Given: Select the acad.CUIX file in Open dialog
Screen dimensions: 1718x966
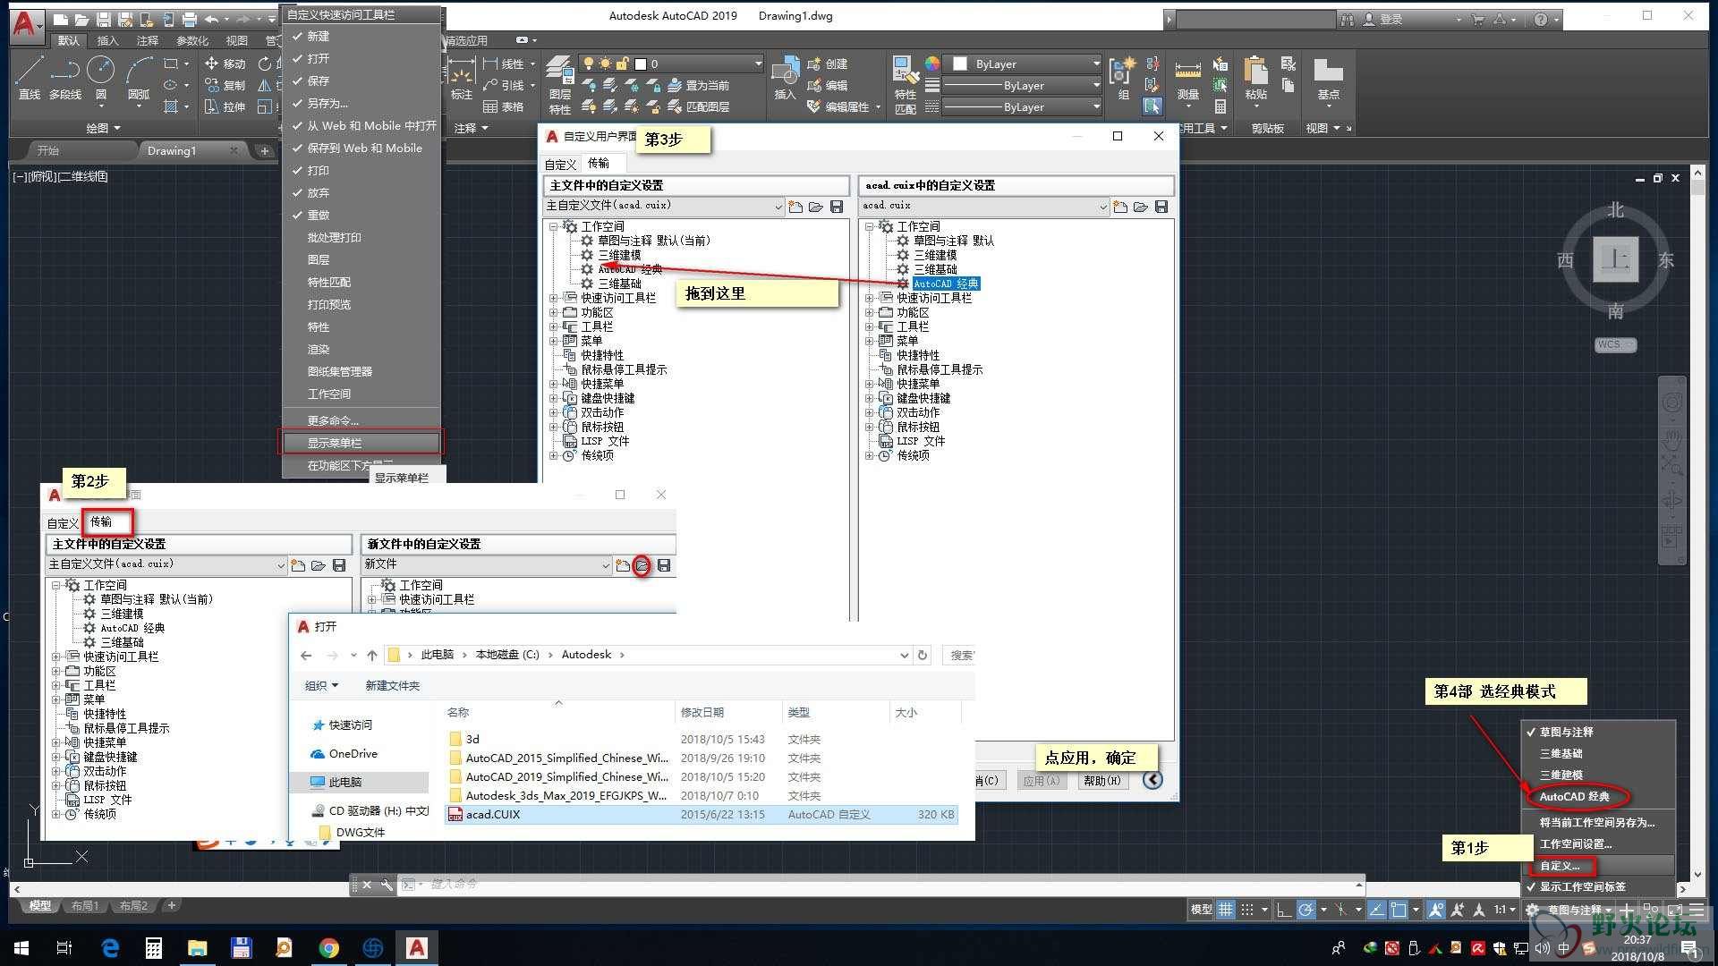Looking at the screenshot, I should 701,814.
